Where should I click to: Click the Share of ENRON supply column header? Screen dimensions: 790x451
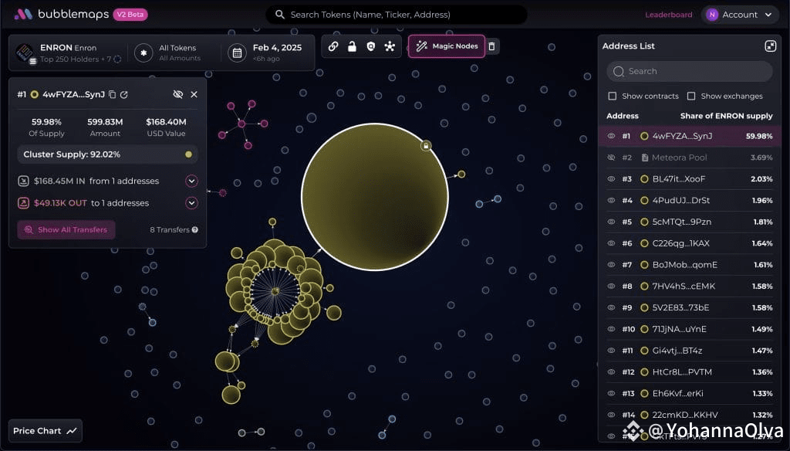pyautogui.click(x=726, y=116)
